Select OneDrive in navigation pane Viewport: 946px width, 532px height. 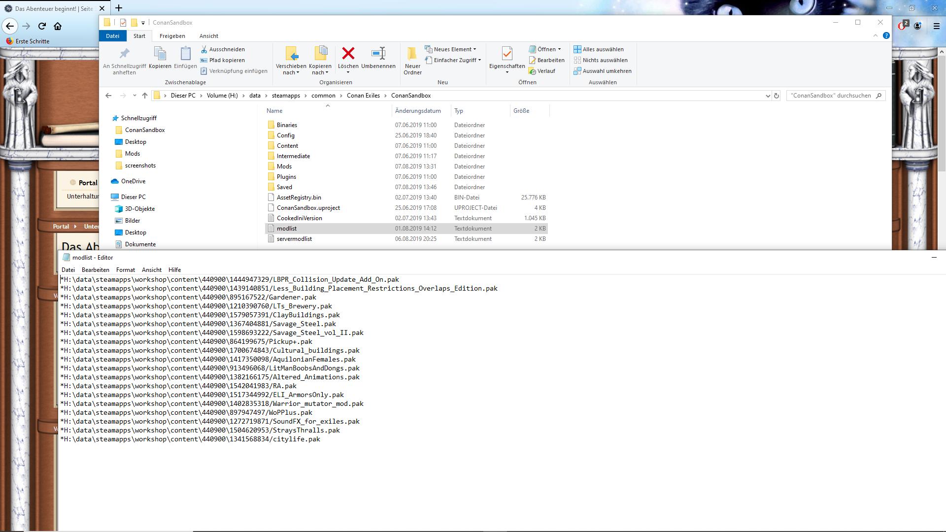coord(133,181)
